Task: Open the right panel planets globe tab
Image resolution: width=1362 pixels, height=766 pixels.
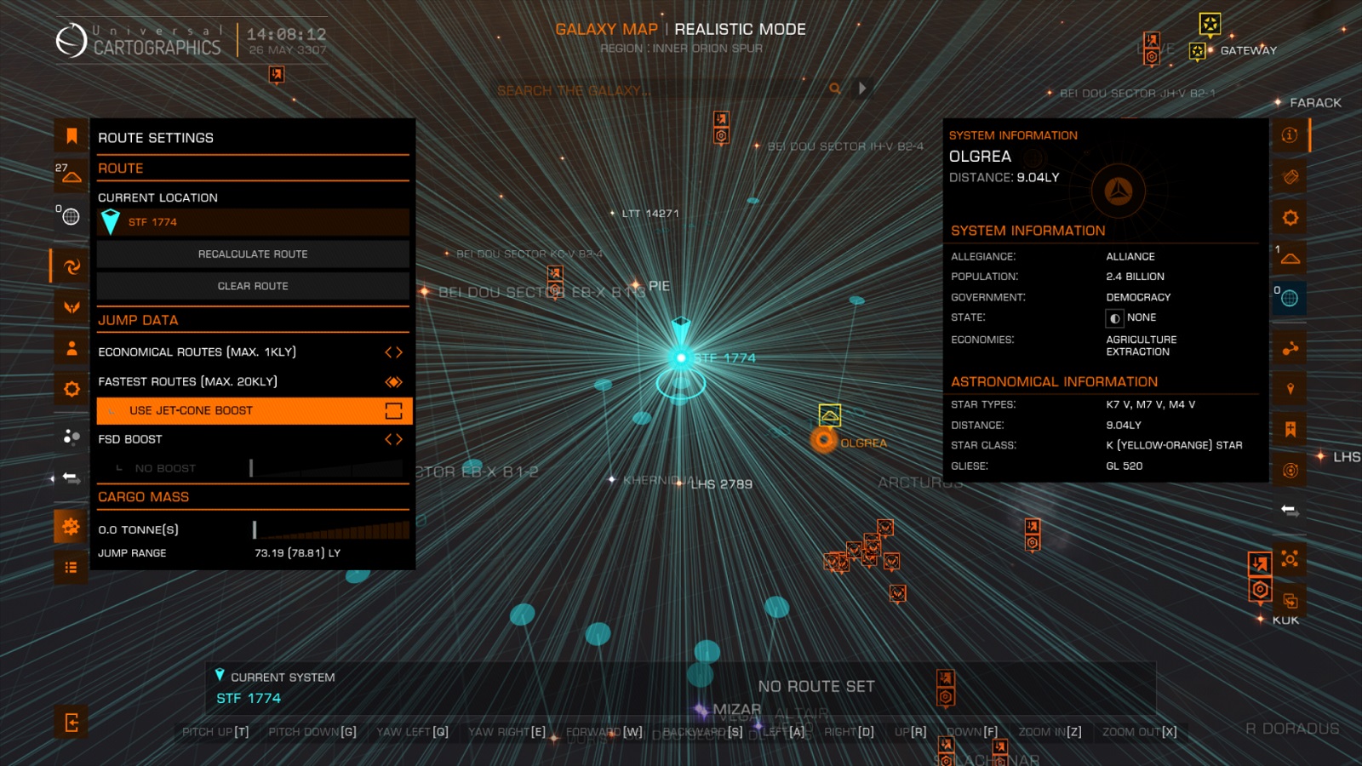Action: [1290, 298]
